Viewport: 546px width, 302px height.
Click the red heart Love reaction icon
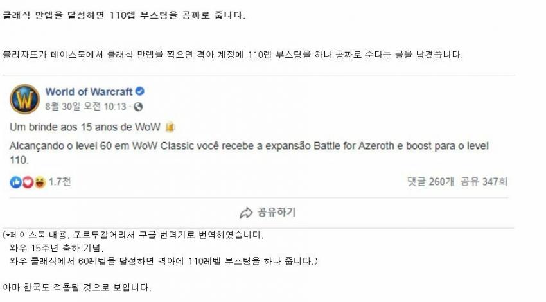28,182
